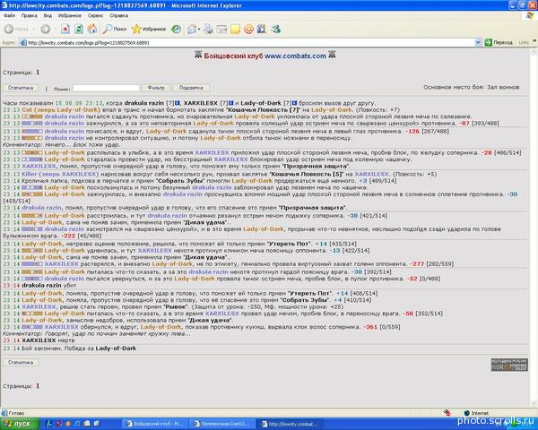Screen dimensions: 538x430
Task: Open the History clock icon in toolbar
Action: pyautogui.click(x=177, y=30)
